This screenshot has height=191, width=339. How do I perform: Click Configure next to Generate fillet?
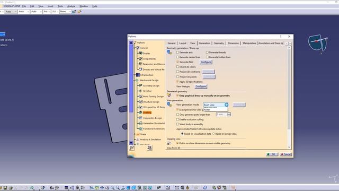pyautogui.click(x=206, y=62)
